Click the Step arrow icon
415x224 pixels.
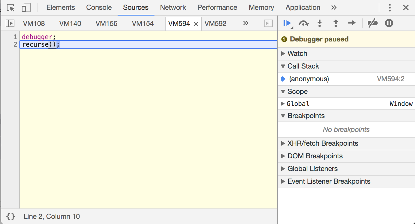tap(352, 23)
